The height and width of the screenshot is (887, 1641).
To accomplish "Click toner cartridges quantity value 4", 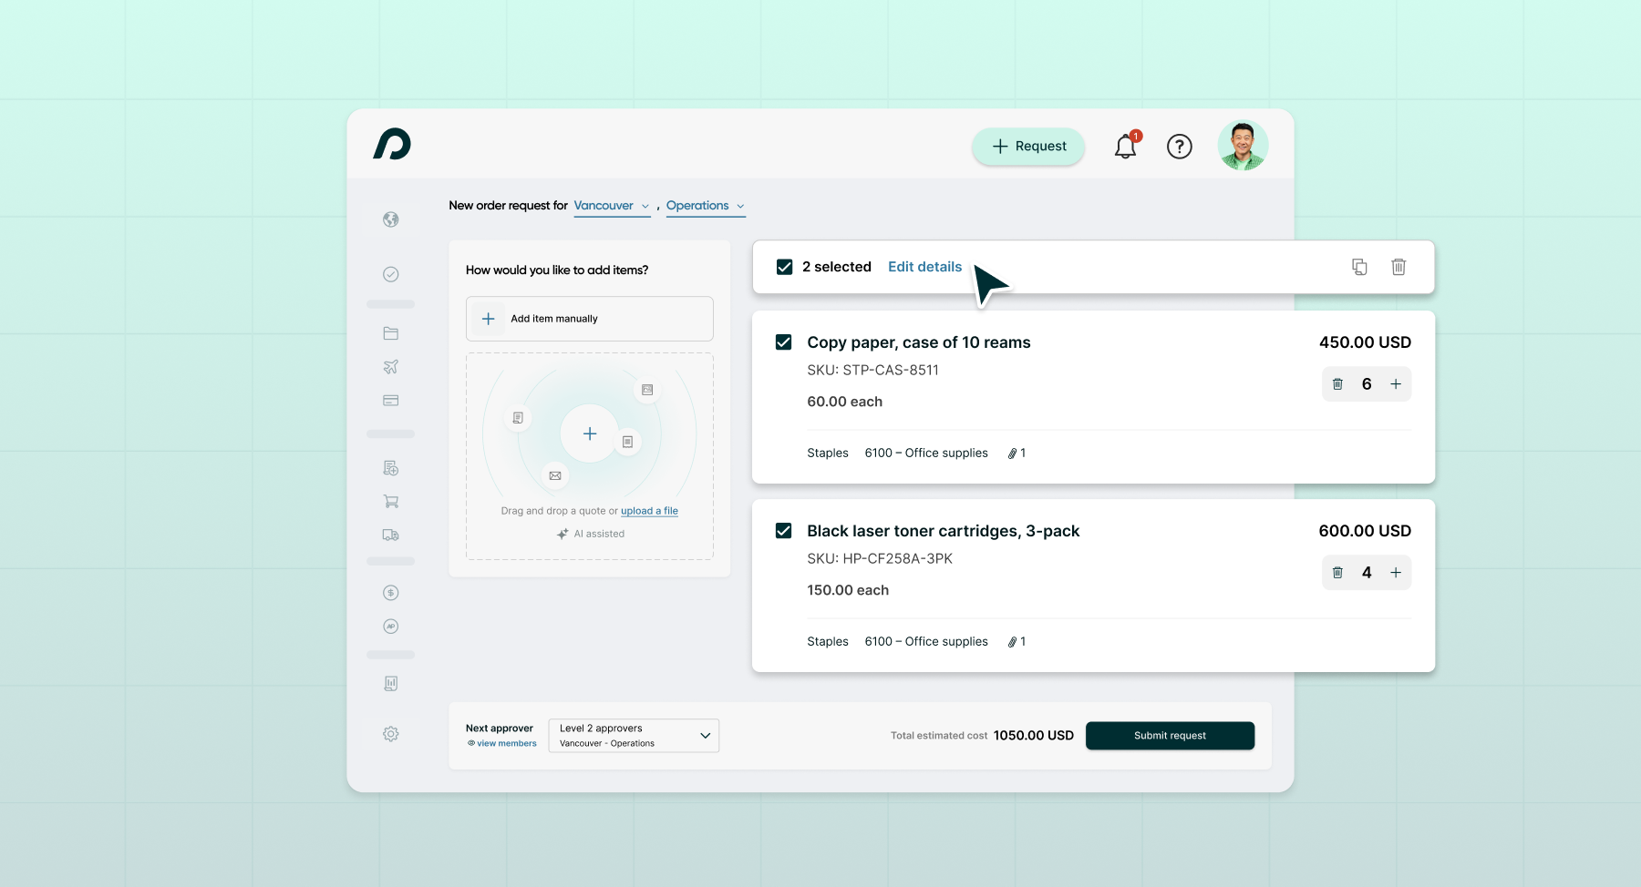I will [x=1367, y=573].
